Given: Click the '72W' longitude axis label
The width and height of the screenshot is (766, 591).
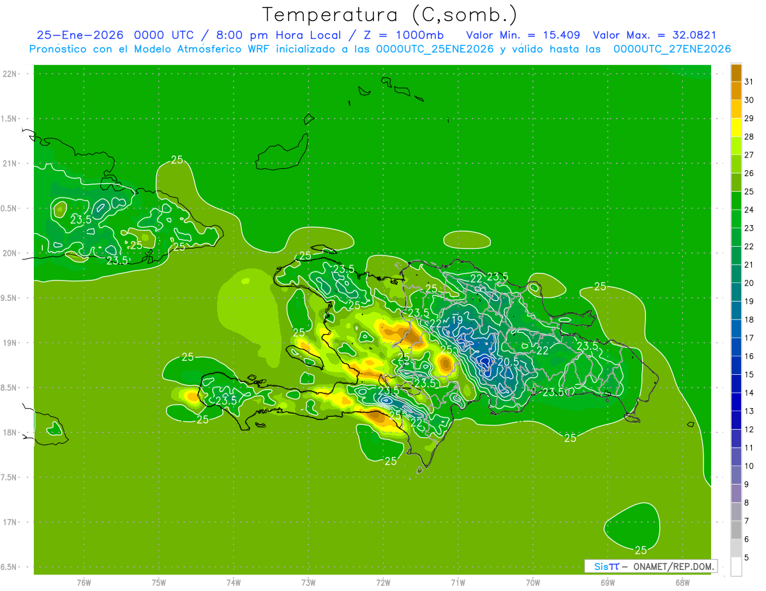Looking at the screenshot, I should (384, 583).
